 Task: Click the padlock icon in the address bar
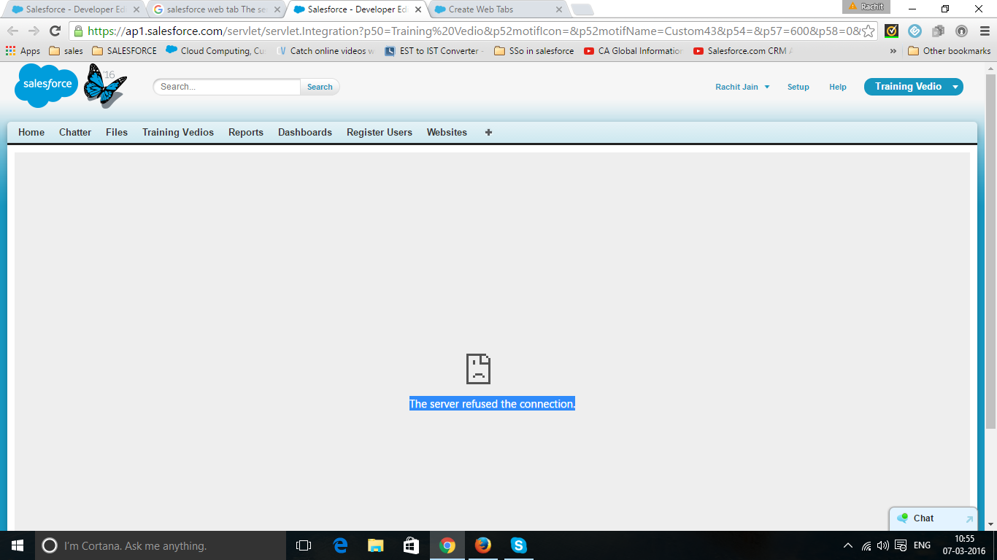77,31
